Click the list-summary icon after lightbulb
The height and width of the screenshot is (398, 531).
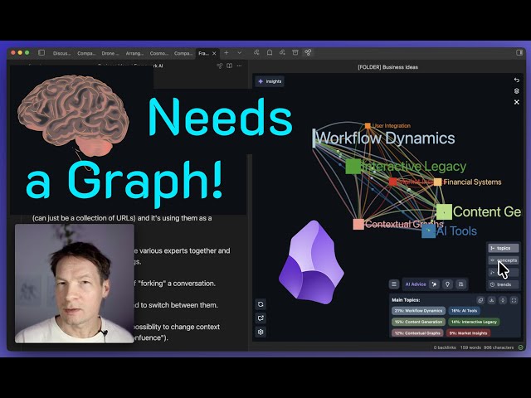460,284
